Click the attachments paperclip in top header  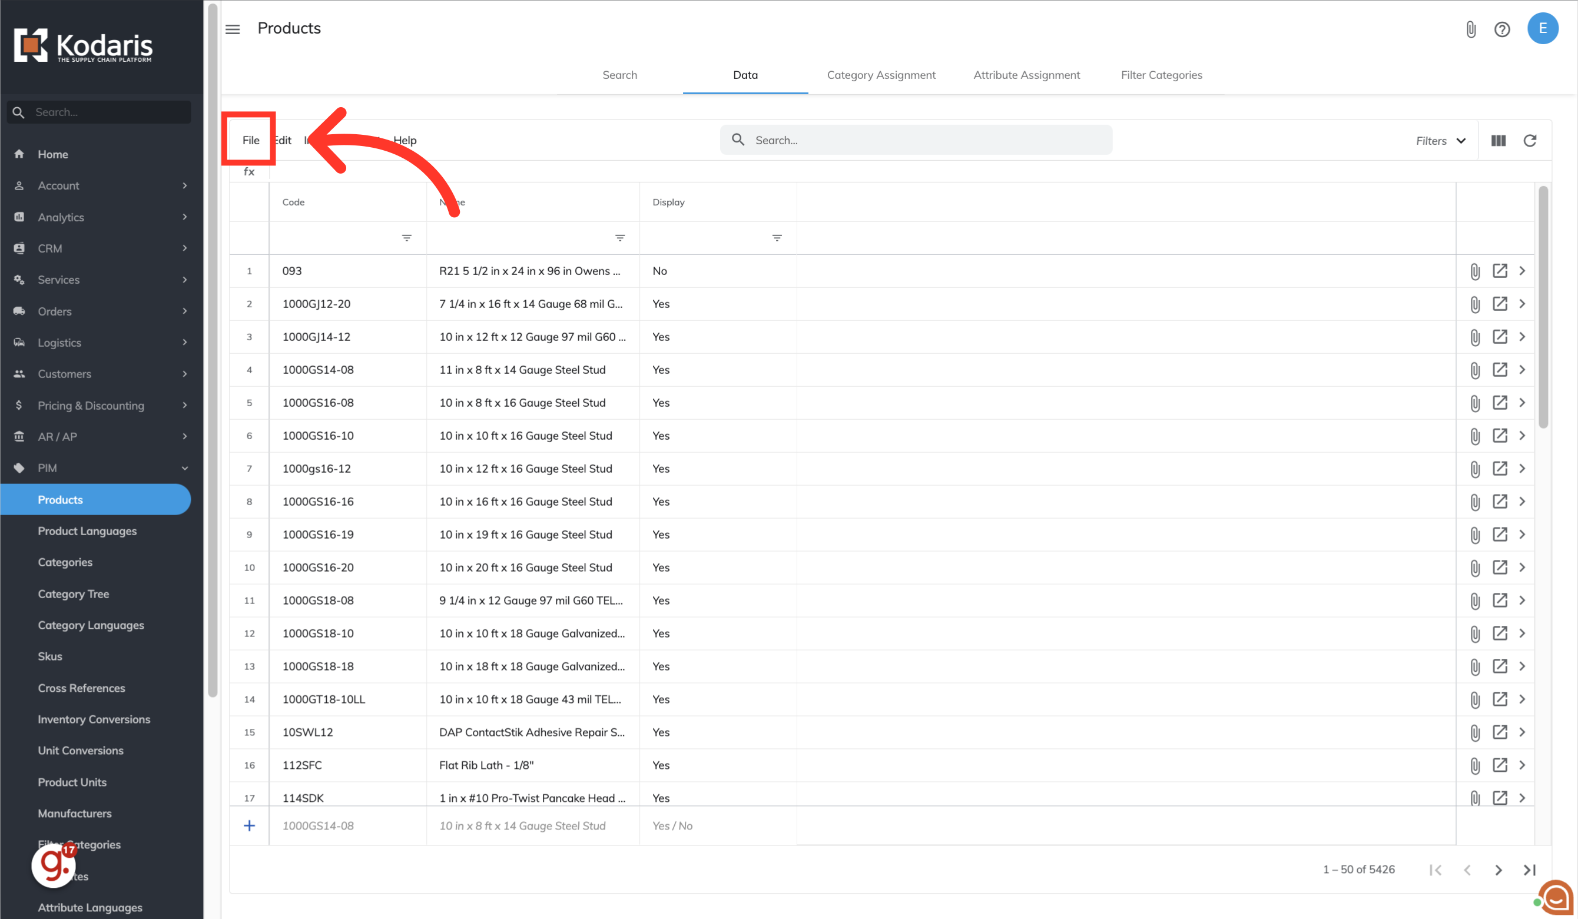(x=1471, y=29)
